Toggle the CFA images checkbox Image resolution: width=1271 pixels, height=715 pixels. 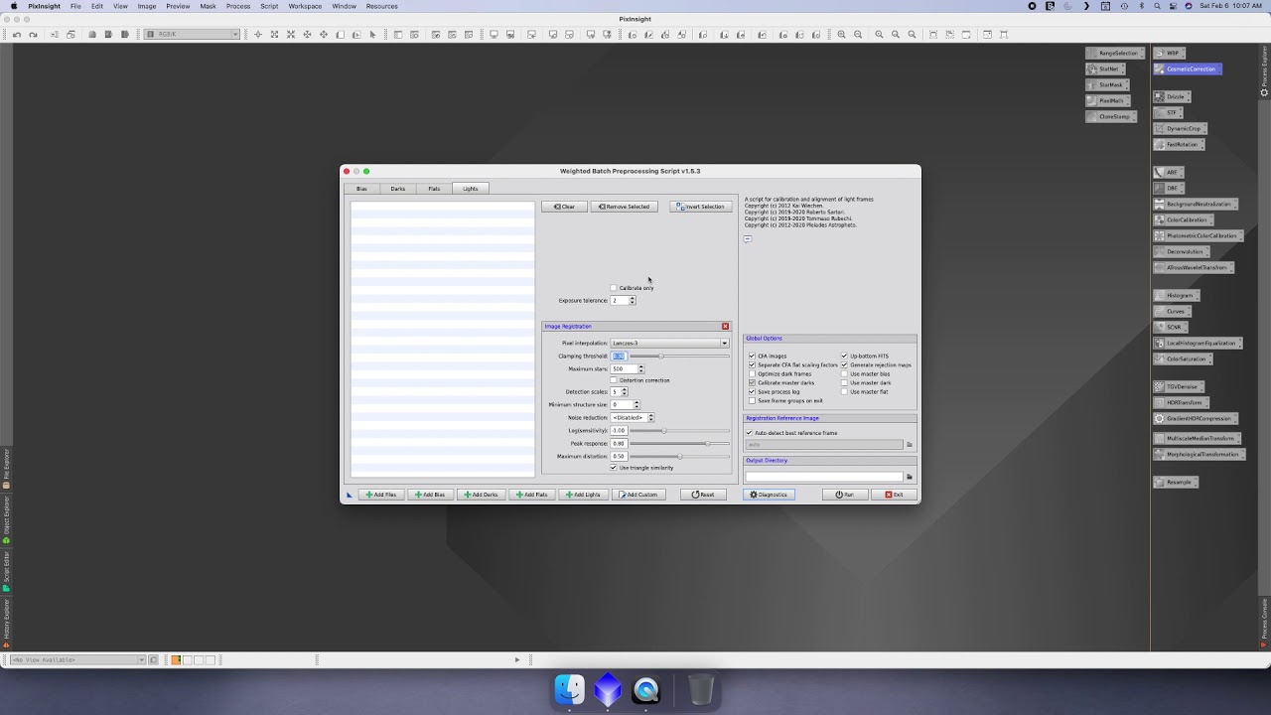752,356
